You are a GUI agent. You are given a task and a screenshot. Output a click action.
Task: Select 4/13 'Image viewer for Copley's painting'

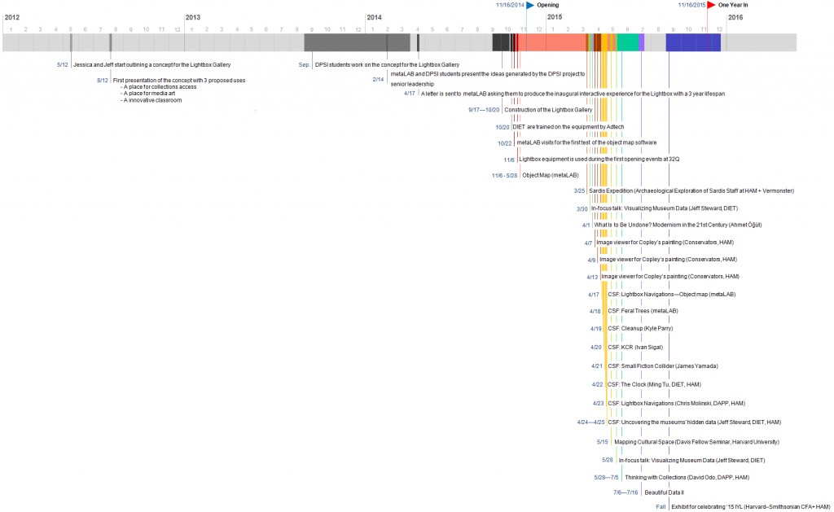pyautogui.click(x=671, y=277)
